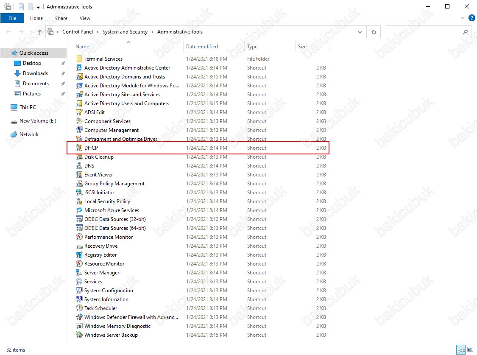Open Documents in the navigation pane
477x355 pixels.
(x=36, y=84)
